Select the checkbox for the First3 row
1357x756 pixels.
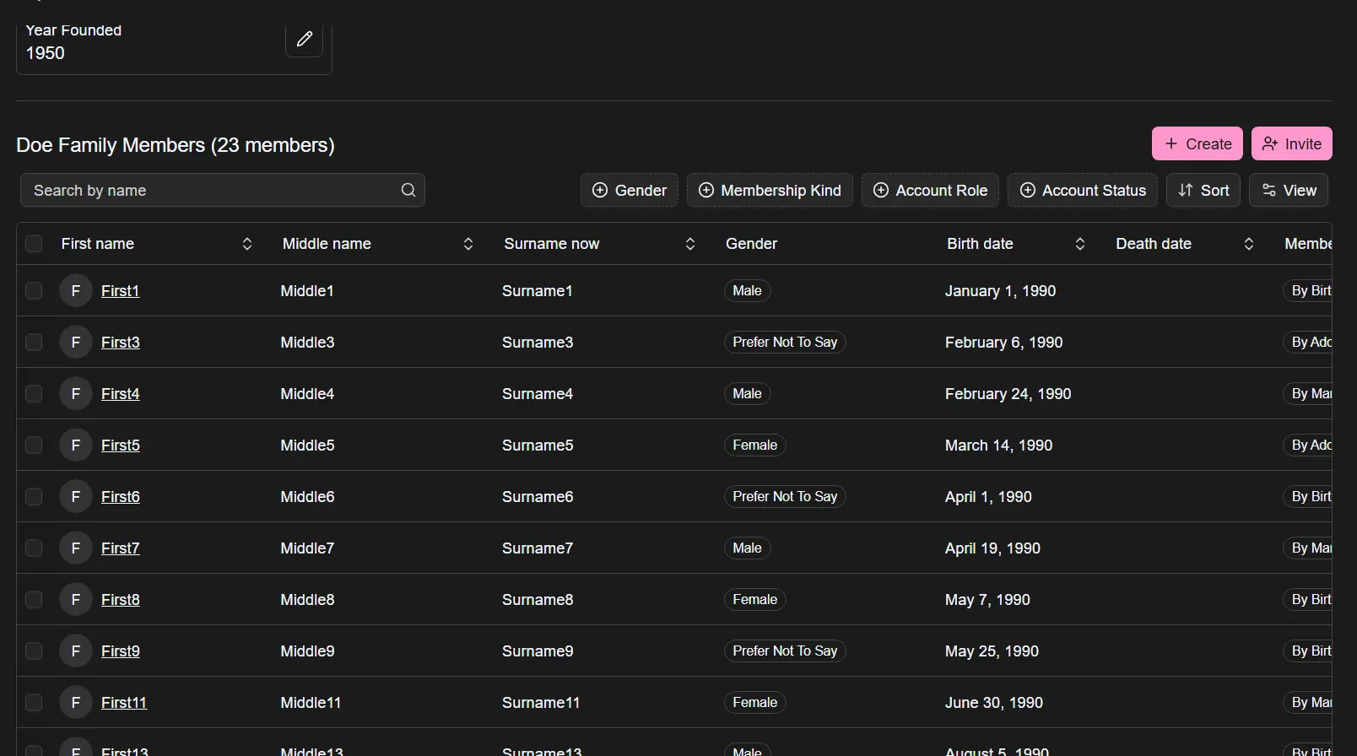(34, 342)
